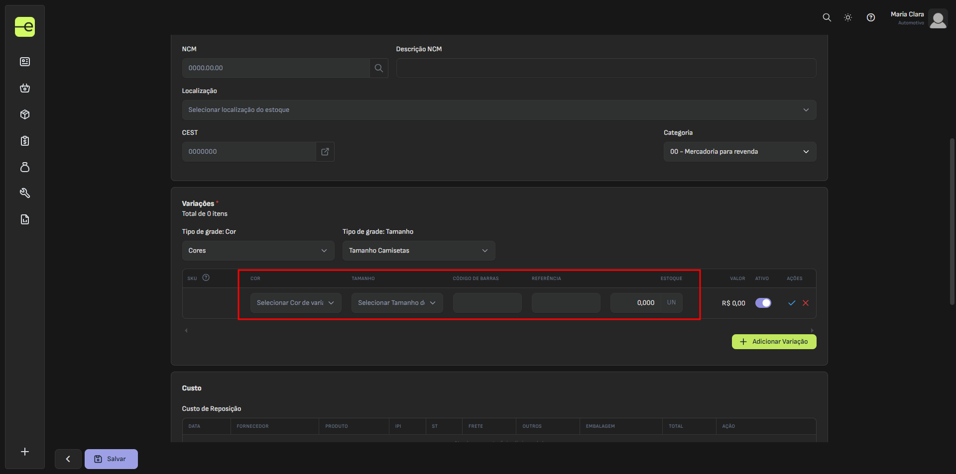The height and width of the screenshot is (474, 956).
Task: Open the CEST external link icon
Action: click(325, 152)
